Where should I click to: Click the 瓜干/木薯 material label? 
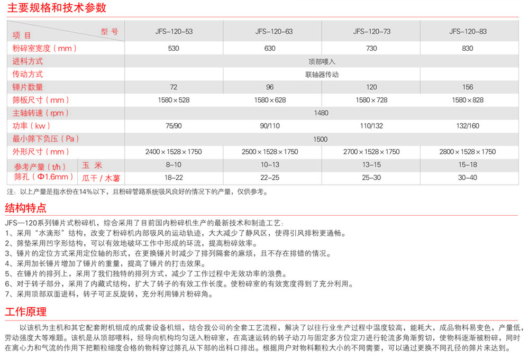[101, 178]
